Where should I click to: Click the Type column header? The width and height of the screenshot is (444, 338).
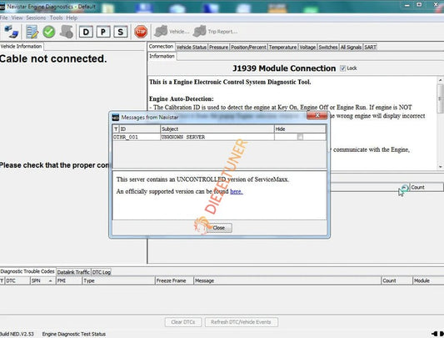click(x=118, y=280)
